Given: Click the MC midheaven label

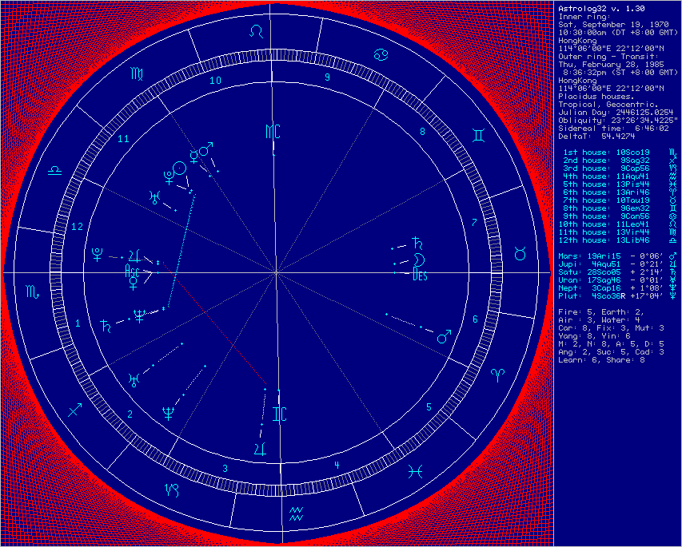Looking at the screenshot, I should point(273,132).
